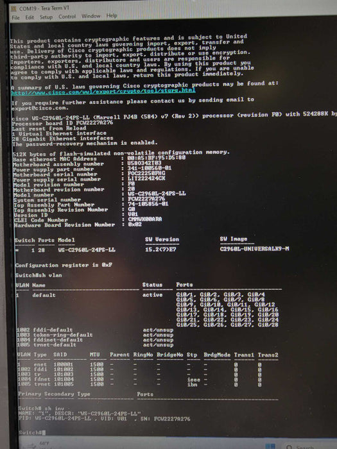
Task: Click the Tera Term icon in title bar
Action: (13, 9)
